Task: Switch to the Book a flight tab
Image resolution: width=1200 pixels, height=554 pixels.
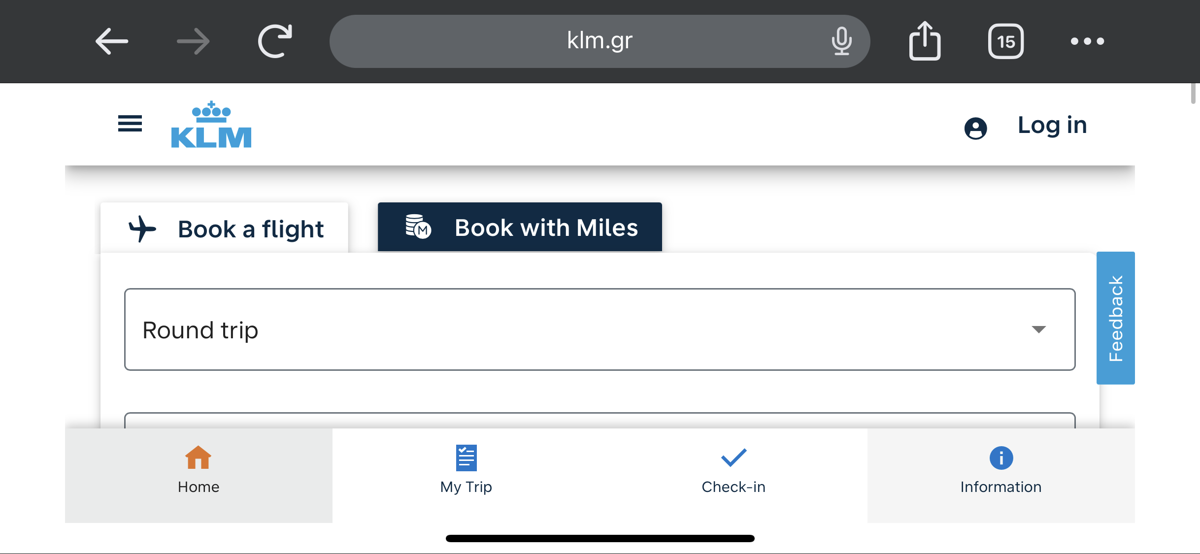Action: (x=225, y=228)
